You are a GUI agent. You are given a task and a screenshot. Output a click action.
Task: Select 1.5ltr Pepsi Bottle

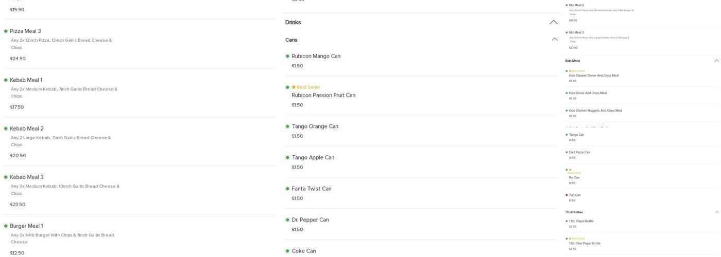(581, 222)
